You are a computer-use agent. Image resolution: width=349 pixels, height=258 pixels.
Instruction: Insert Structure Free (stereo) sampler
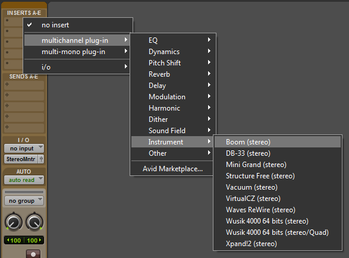[278, 176]
